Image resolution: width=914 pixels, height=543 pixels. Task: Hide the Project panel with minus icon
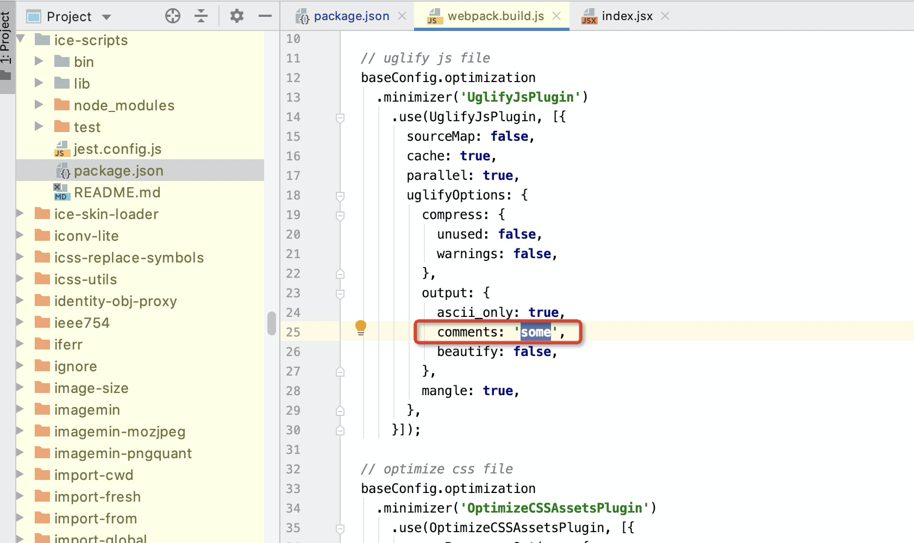pos(265,16)
